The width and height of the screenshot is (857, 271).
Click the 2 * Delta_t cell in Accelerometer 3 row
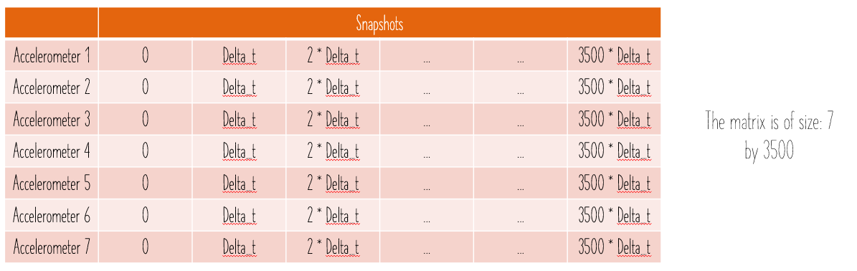pos(333,119)
